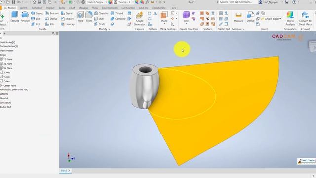Select the Emboss tool
The image size is (316, 178).
click(x=52, y=13)
